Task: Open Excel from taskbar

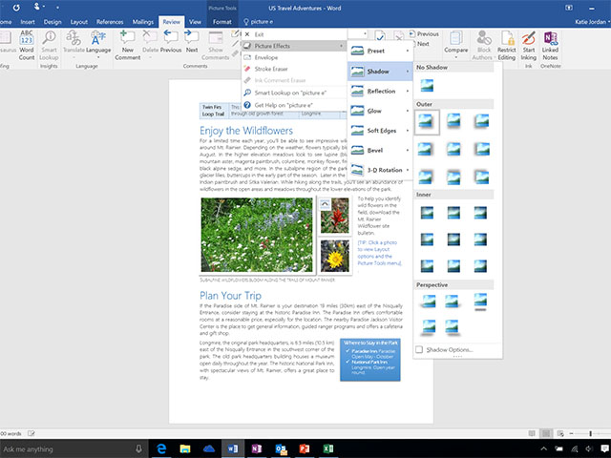Action: pos(328,448)
